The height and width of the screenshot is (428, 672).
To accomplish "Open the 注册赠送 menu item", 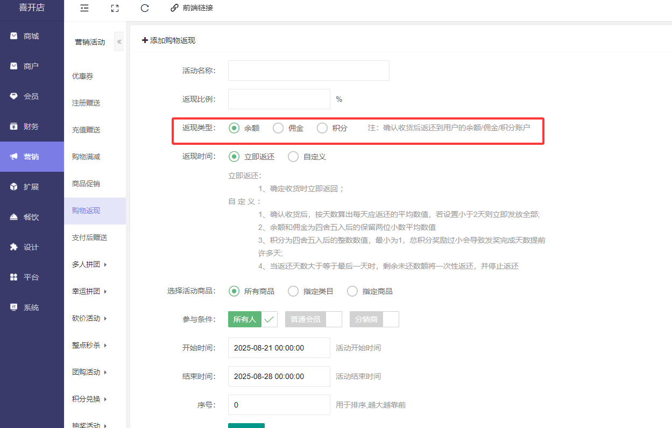I will coord(95,103).
